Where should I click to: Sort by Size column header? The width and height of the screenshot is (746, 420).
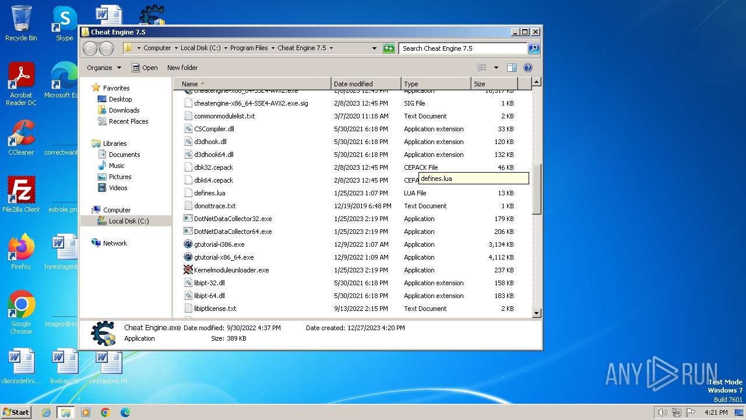pos(494,84)
